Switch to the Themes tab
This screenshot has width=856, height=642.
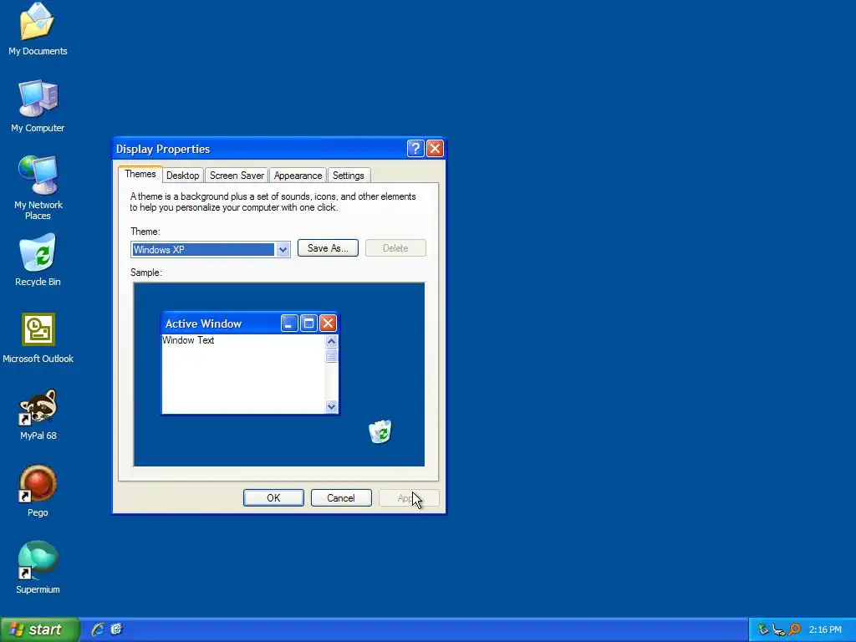point(140,174)
